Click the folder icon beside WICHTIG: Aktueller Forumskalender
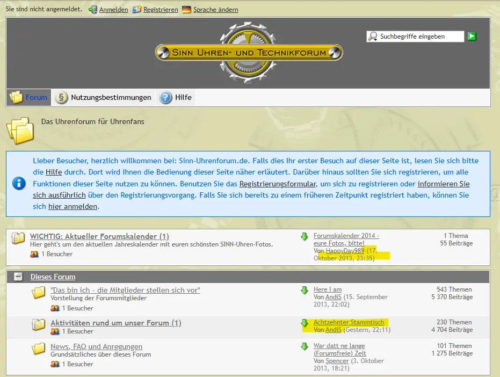 pos(18,238)
